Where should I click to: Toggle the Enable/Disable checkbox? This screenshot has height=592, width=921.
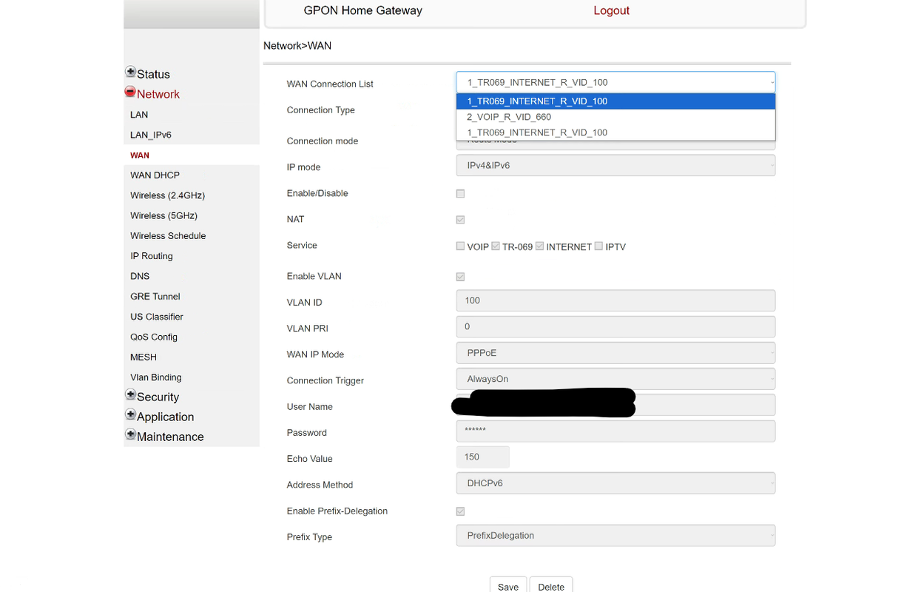460,194
